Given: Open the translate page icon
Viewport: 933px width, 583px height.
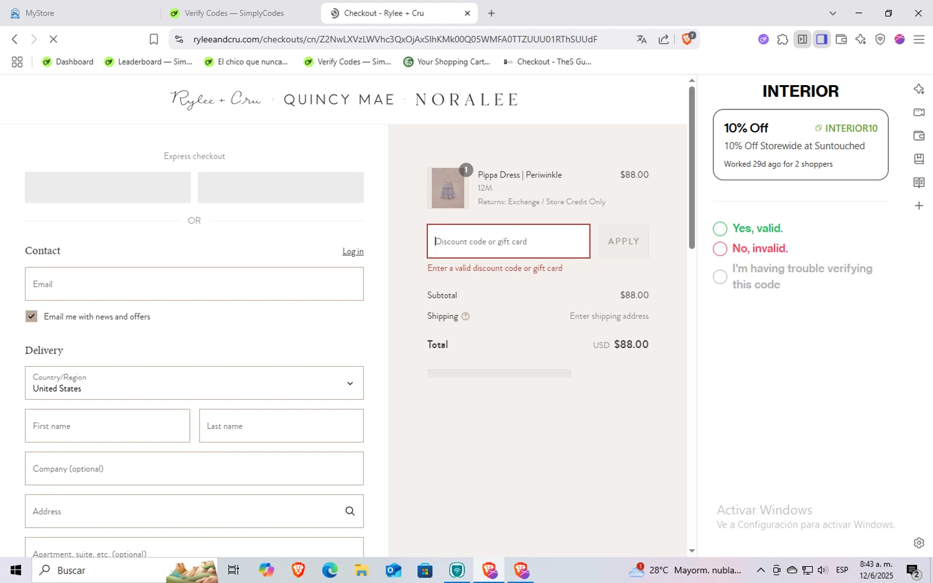Looking at the screenshot, I should click(x=642, y=39).
